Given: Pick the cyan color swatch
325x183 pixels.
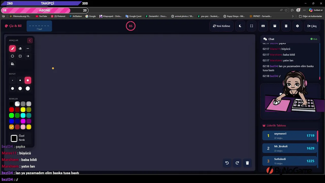Looking at the screenshot, I should pyautogui.click(x=23, y=115).
